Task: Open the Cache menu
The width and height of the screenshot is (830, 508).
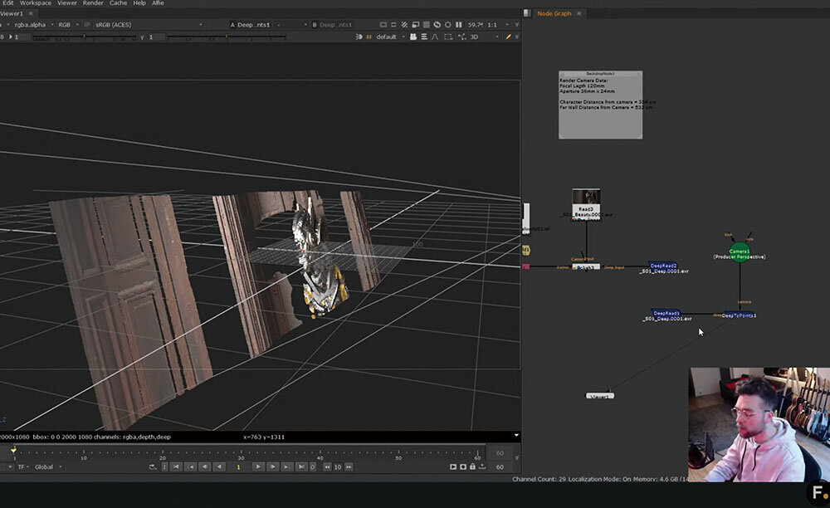Action: click(118, 3)
